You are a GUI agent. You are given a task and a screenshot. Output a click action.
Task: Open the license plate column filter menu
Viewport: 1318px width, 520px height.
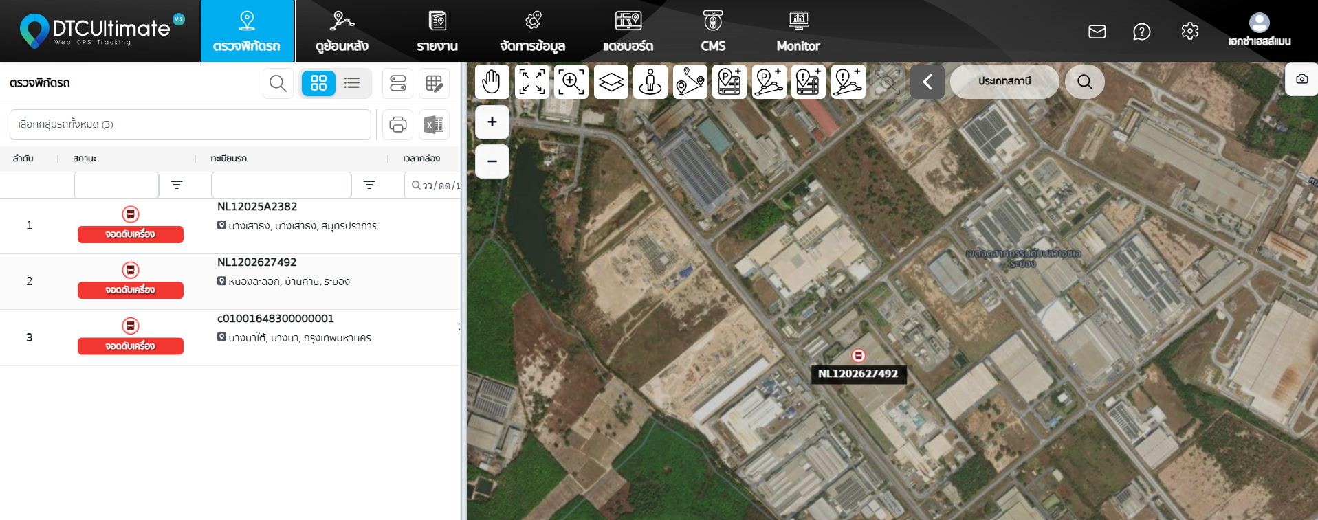click(x=369, y=185)
